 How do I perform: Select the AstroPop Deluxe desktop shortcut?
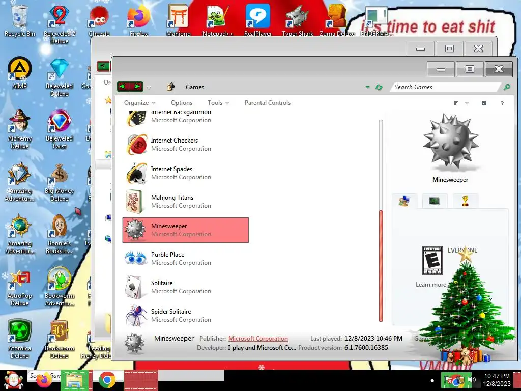[x=20, y=287]
